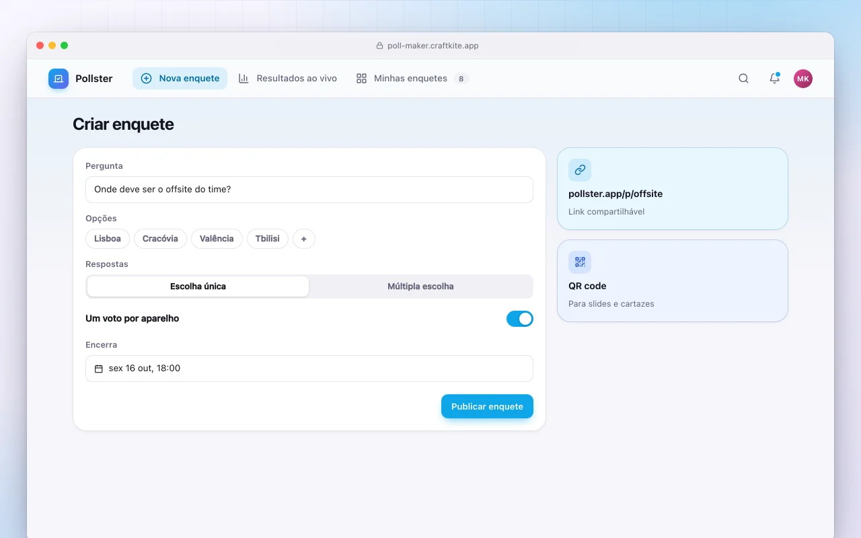Click the Pollster logo icon
861x538 pixels.
(x=59, y=79)
